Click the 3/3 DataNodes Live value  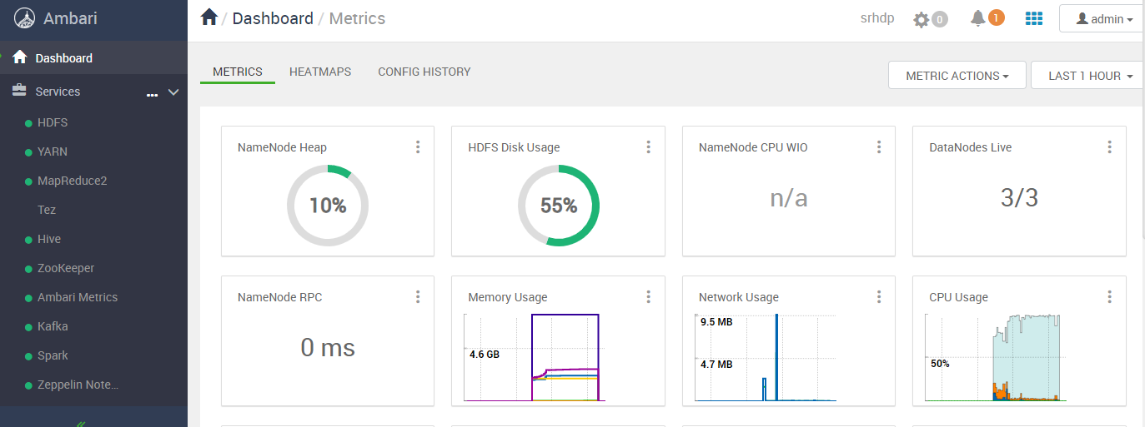[x=1019, y=197]
